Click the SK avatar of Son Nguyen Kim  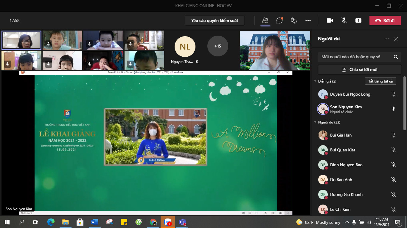tap(323, 109)
